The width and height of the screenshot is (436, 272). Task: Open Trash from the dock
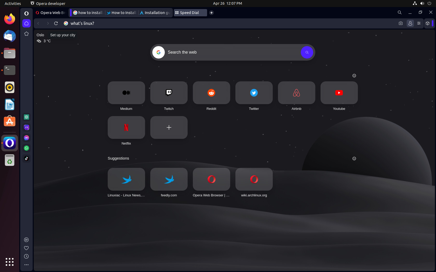click(x=10, y=160)
